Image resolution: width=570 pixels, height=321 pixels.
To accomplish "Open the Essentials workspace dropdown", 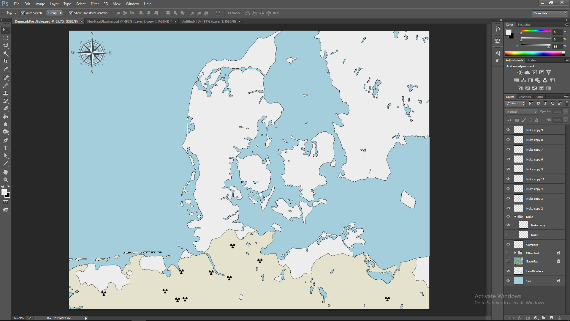I will [550, 13].
